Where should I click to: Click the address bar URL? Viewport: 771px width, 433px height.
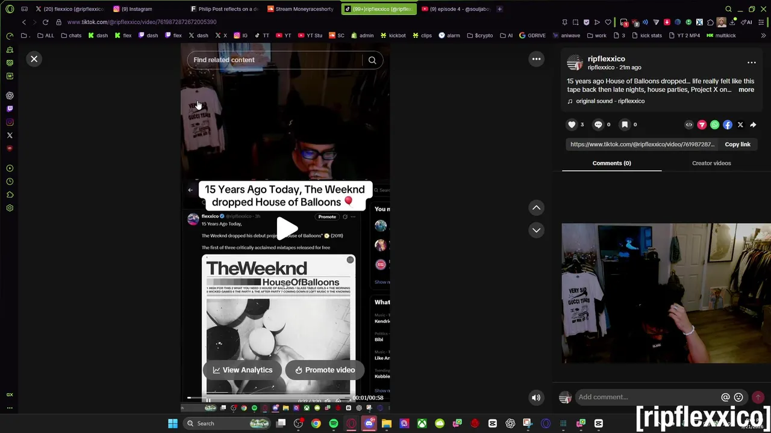click(x=142, y=22)
